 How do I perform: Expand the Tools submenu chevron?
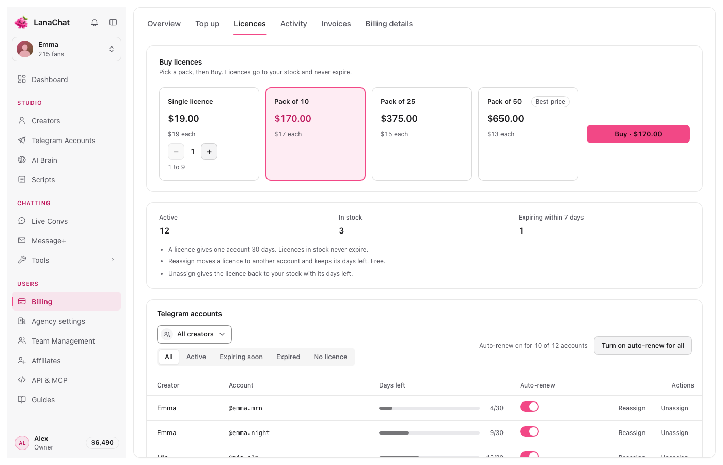tap(113, 260)
